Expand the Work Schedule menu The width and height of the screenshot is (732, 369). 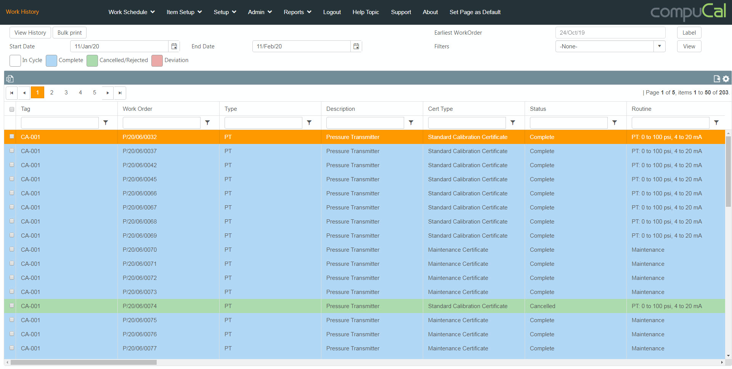132,12
